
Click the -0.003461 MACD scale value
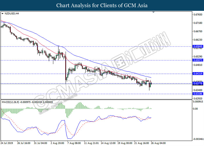tap(198, 139)
